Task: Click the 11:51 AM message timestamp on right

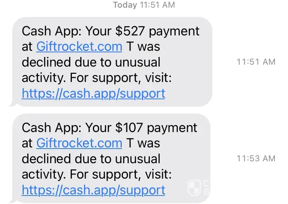Action: click(256, 62)
